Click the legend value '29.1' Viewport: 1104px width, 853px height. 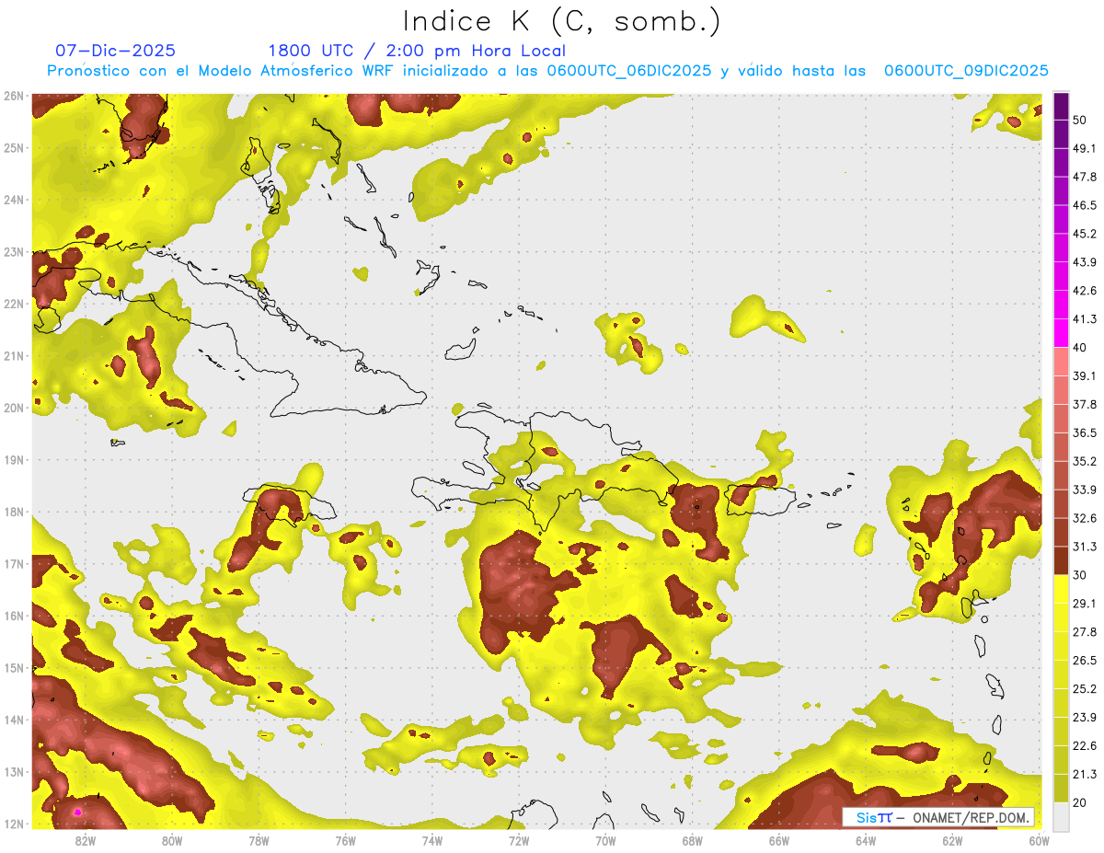pos(1085,604)
